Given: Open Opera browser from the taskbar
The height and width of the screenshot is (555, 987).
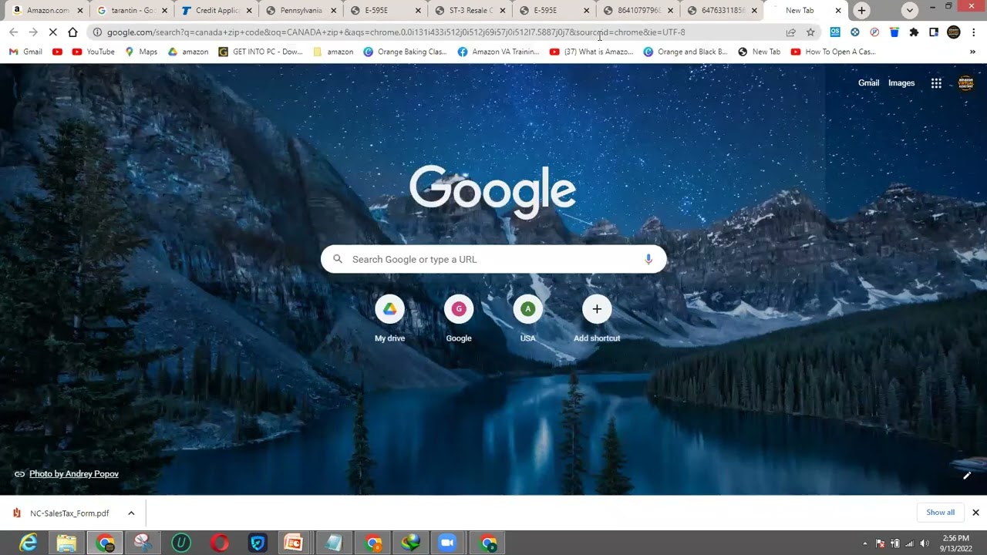Looking at the screenshot, I should point(220,543).
